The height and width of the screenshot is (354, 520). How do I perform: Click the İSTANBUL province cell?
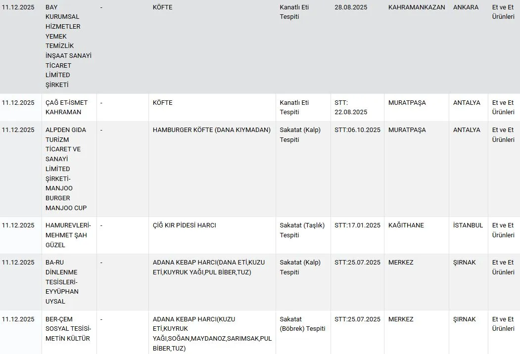coord(468,225)
